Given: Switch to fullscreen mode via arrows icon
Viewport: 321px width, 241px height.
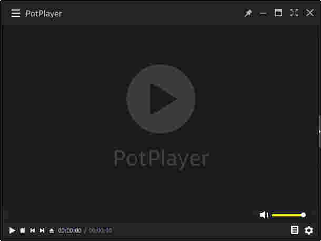Looking at the screenshot, I should click(294, 13).
